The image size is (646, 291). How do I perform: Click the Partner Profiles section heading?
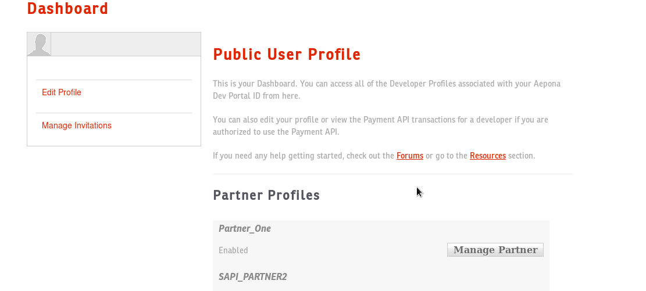click(266, 195)
